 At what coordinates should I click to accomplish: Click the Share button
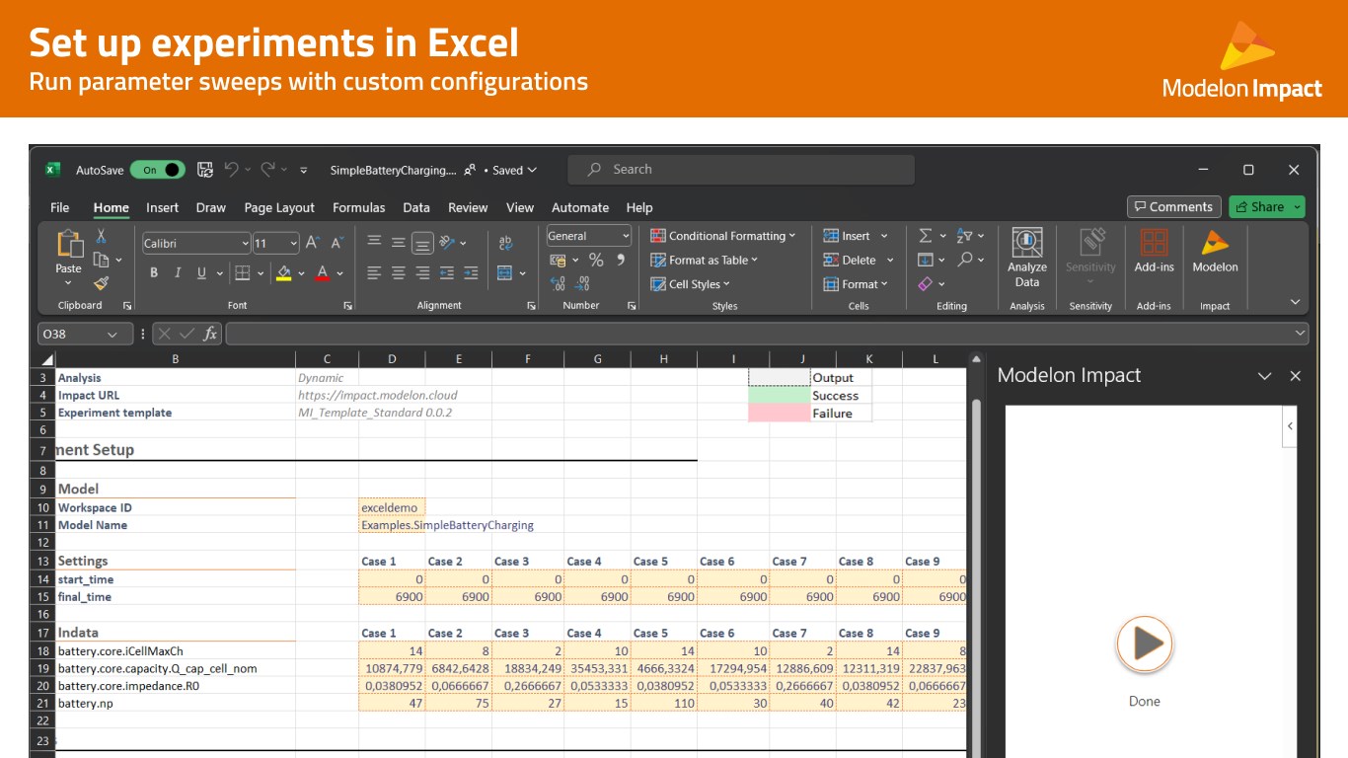click(x=1267, y=206)
